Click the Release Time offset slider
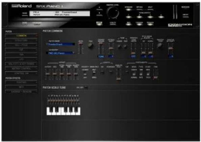 69,74
